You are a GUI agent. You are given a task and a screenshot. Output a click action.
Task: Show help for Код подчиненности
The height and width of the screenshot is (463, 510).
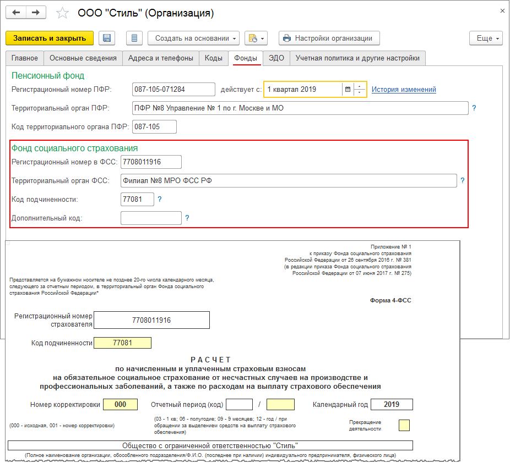coord(159,200)
